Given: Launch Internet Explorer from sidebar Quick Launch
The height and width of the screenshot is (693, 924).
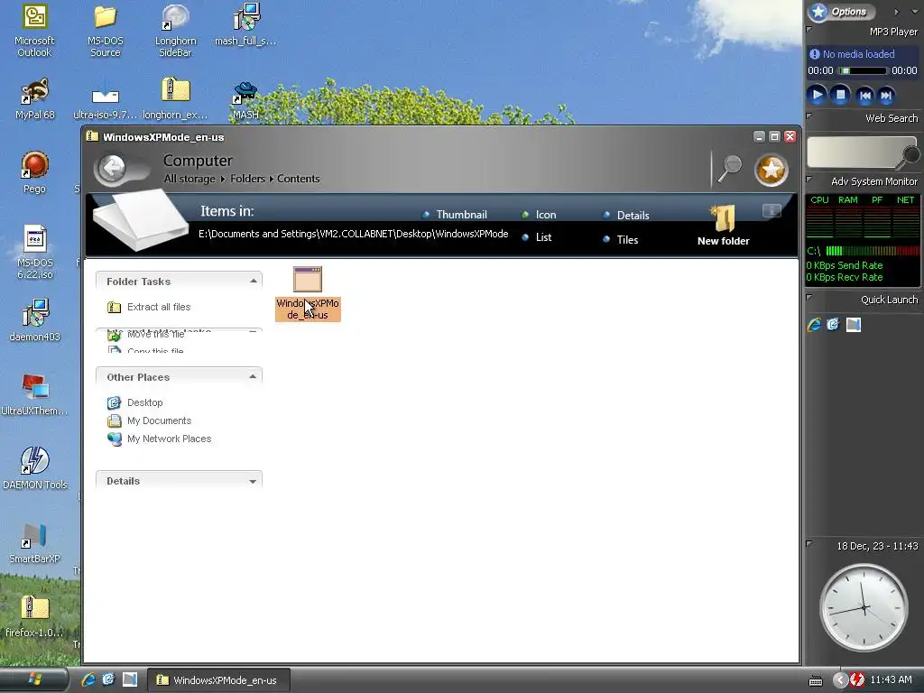Looking at the screenshot, I should 815,325.
